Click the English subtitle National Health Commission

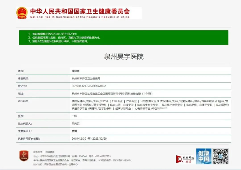[79, 17]
